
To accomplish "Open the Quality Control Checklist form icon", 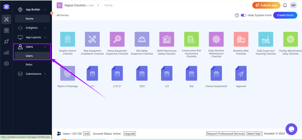I will pos(68,39).
